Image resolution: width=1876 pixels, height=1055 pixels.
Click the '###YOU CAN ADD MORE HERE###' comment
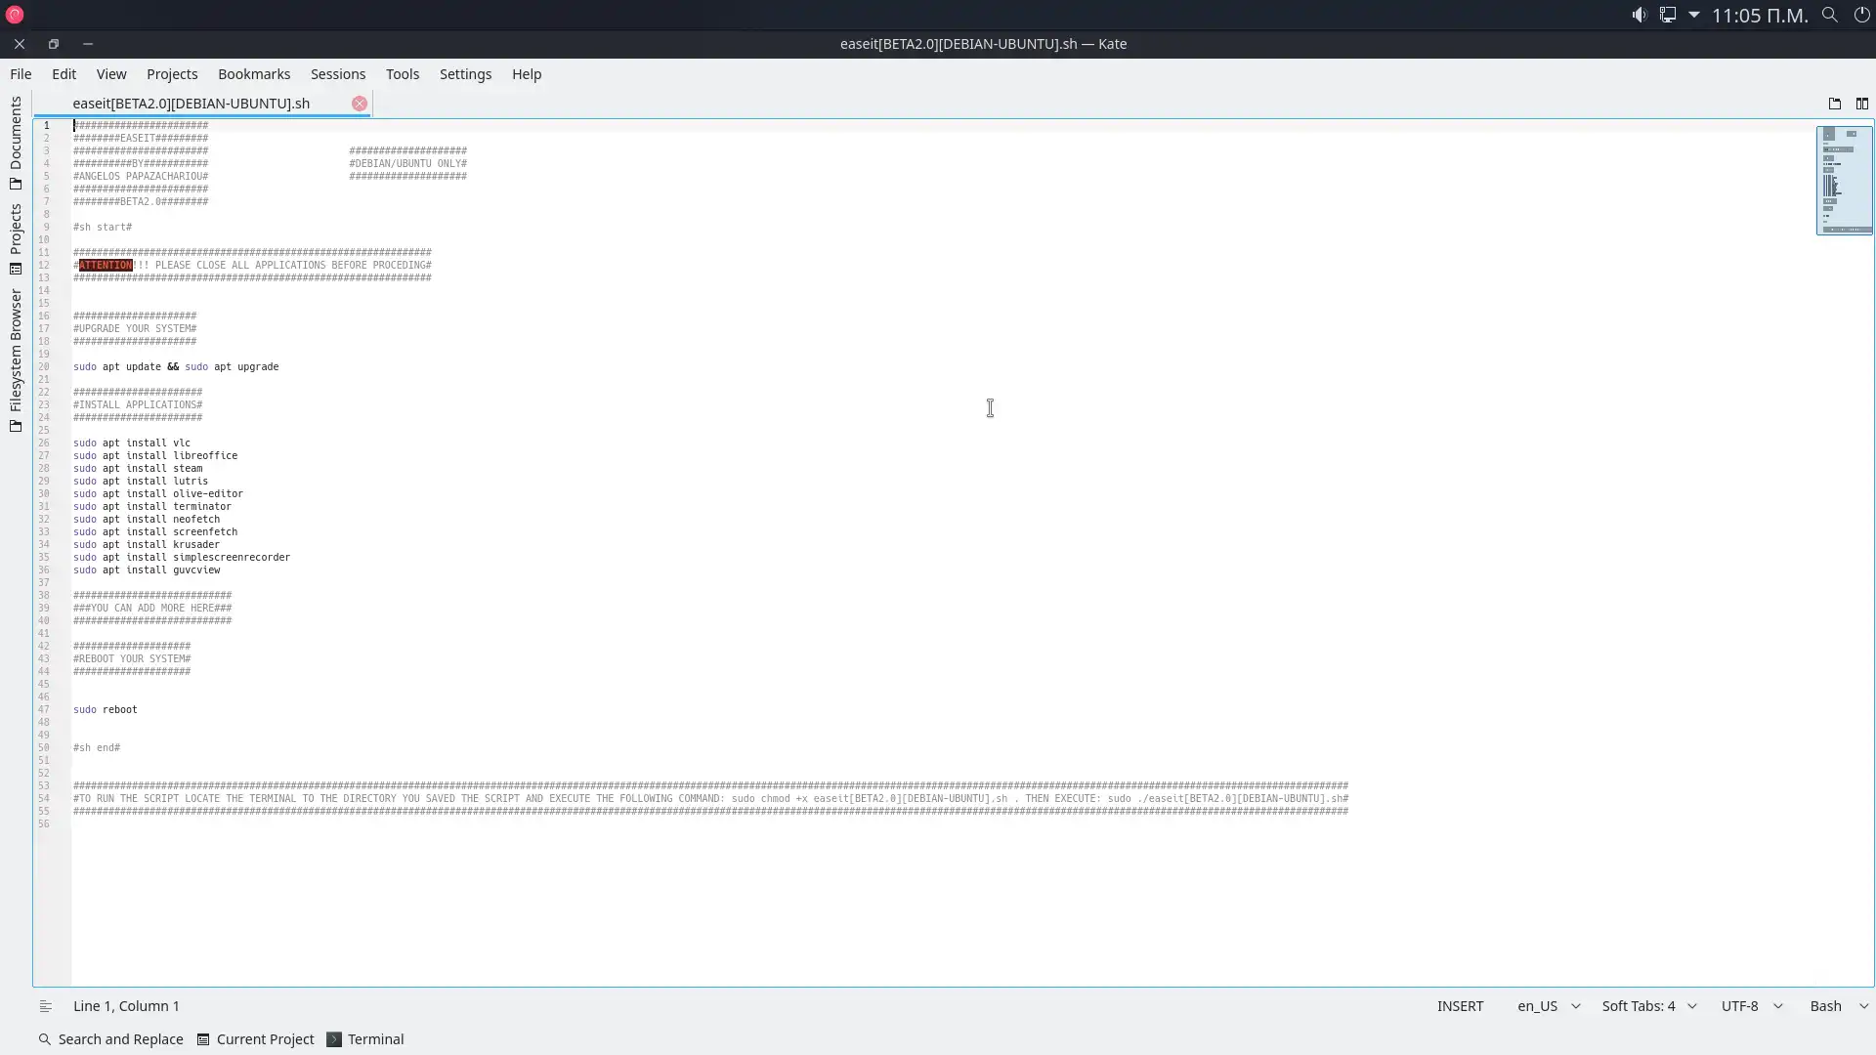152,609
